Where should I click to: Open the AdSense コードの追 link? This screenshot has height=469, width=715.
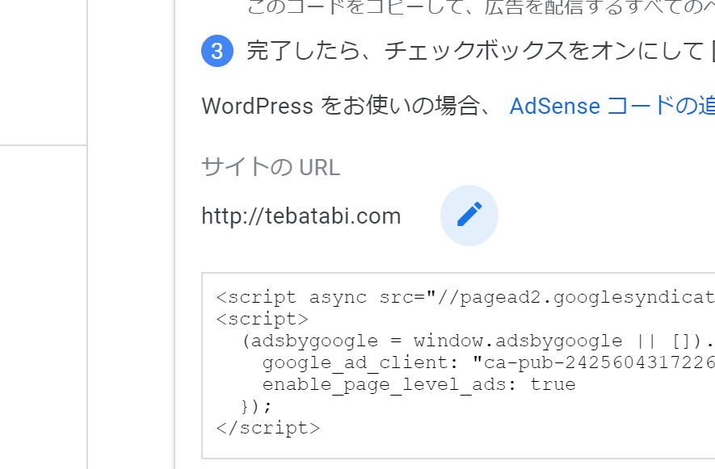[612, 107]
